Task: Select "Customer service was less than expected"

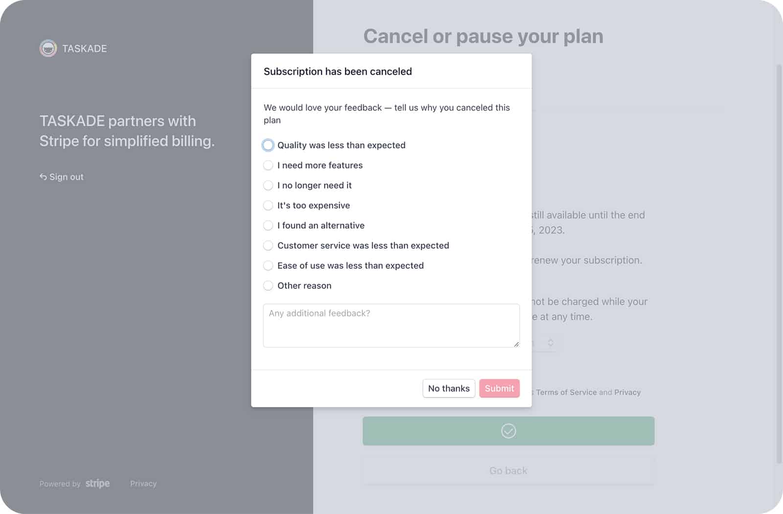Action: point(268,245)
